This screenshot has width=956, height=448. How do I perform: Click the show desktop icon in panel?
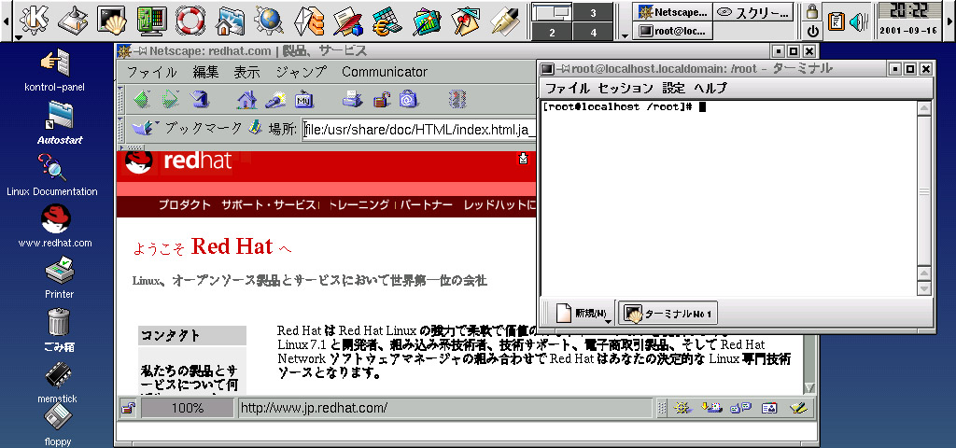click(73, 21)
